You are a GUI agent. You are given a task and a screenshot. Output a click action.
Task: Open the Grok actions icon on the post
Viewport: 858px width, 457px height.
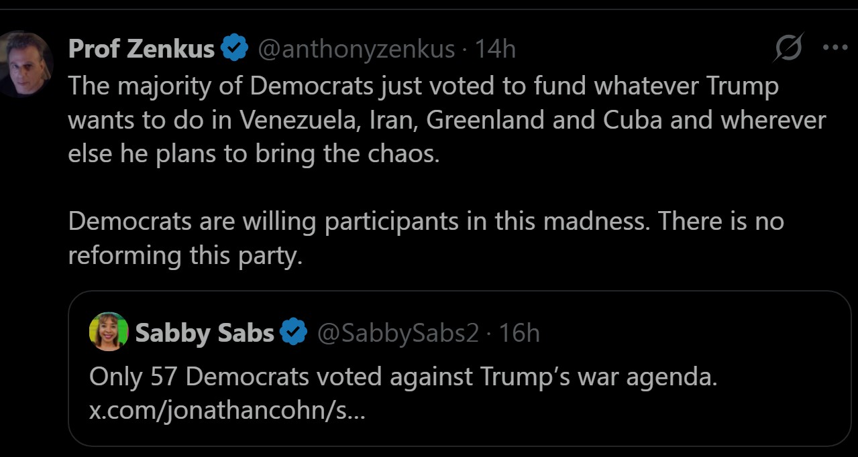pyautogui.click(x=788, y=48)
